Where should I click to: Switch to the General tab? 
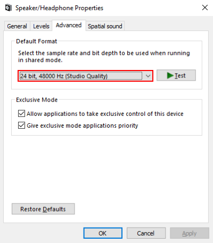[x=17, y=26]
